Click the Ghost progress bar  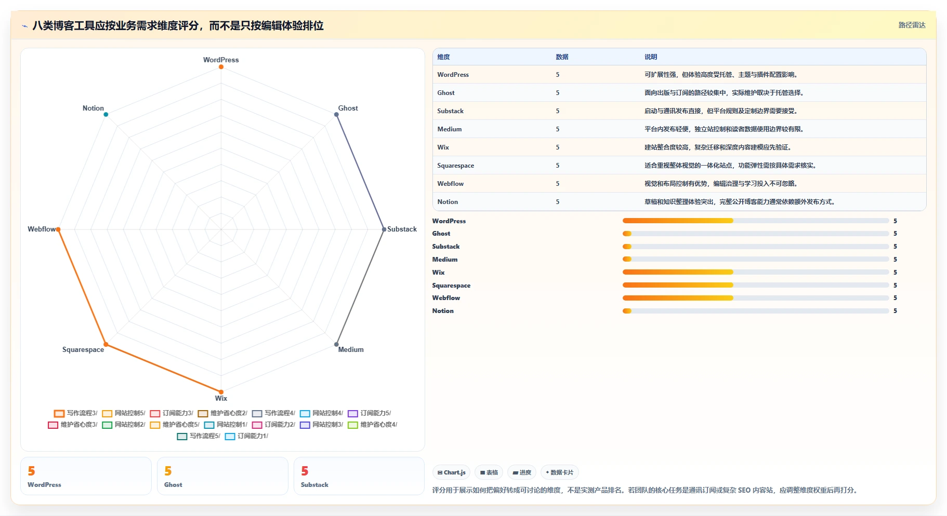(756, 234)
